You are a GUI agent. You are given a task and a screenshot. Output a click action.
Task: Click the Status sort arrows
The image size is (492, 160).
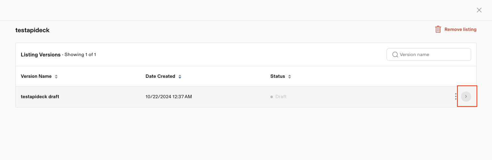point(290,76)
